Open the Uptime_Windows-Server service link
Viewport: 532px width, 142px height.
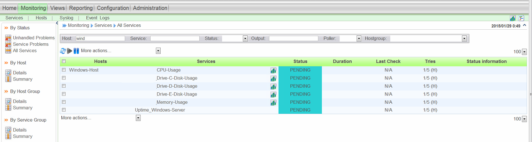[160, 110]
